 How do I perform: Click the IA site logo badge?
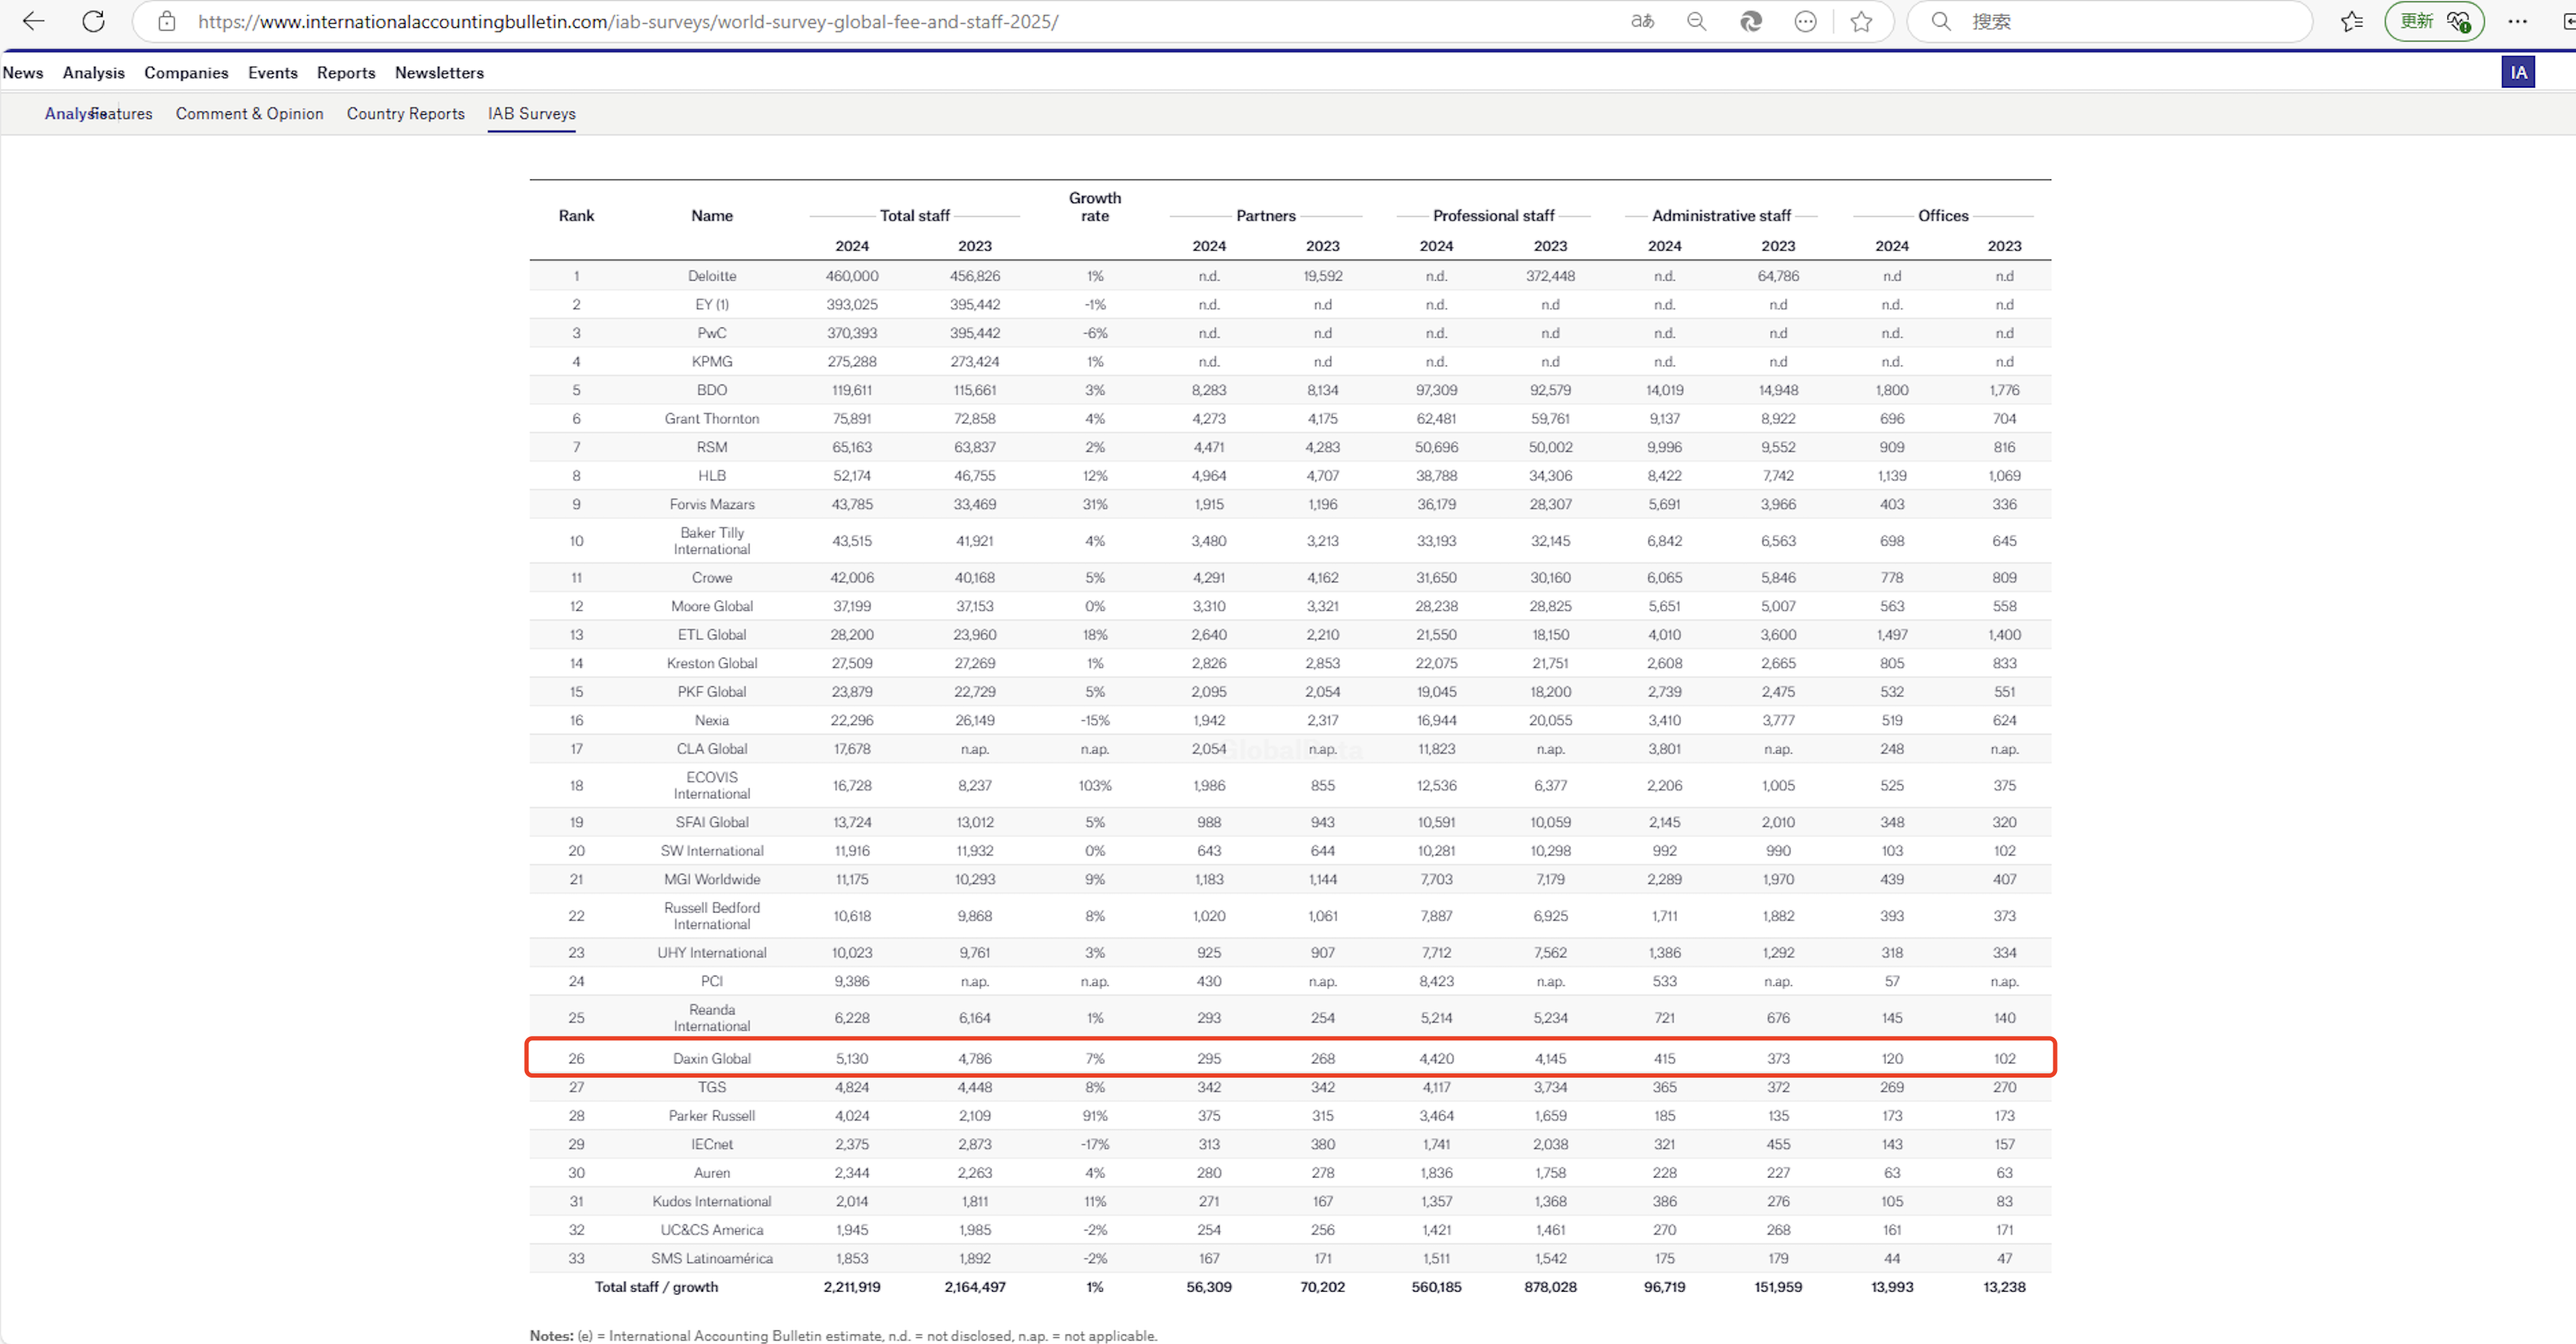[x=2518, y=72]
